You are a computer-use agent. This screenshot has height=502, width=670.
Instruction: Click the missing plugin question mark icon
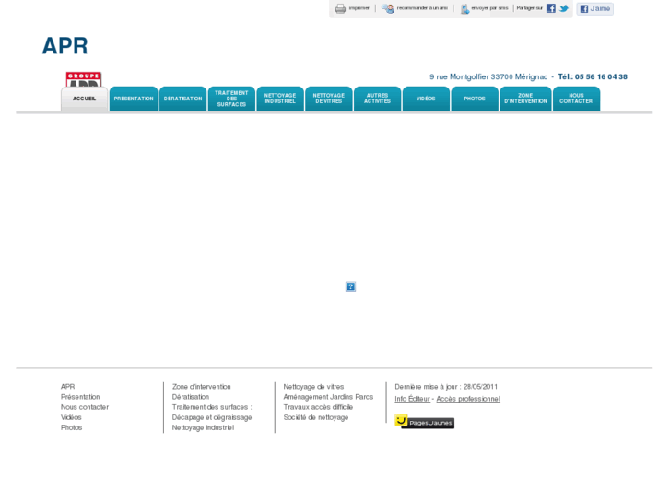pos(350,286)
